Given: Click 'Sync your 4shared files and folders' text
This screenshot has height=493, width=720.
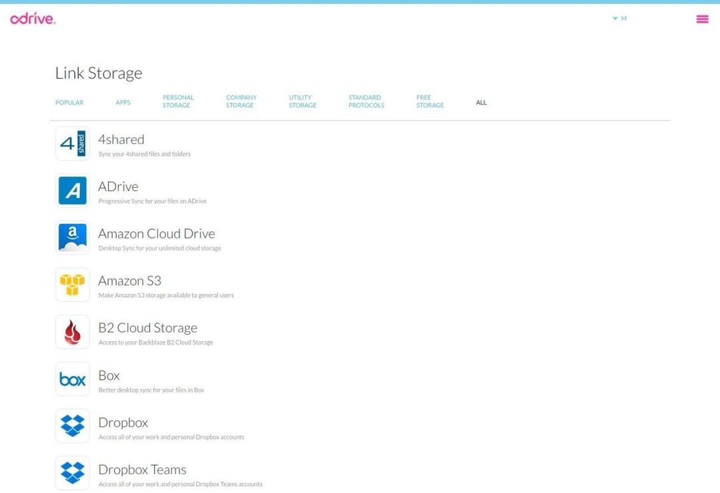Looking at the screenshot, I should click(x=144, y=155).
